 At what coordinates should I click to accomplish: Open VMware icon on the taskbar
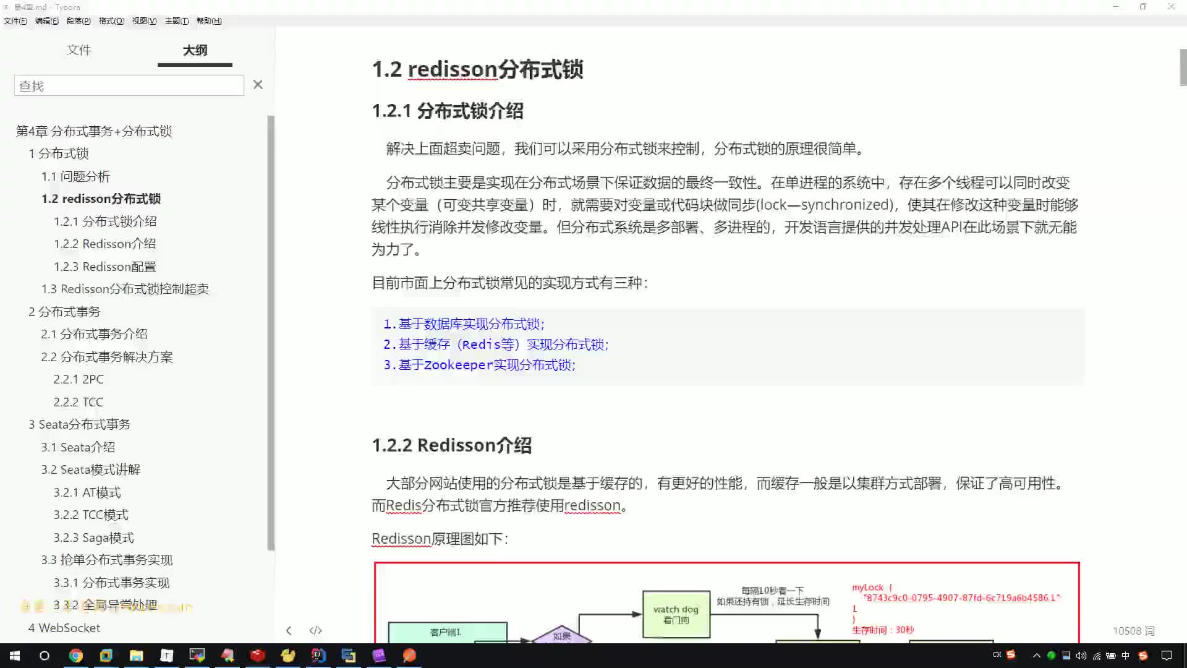[106, 656]
